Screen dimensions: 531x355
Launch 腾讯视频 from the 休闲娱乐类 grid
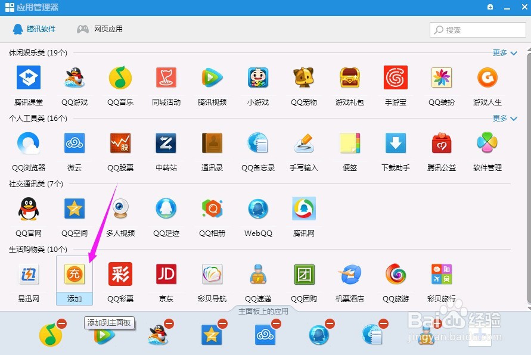coord(212,77)
